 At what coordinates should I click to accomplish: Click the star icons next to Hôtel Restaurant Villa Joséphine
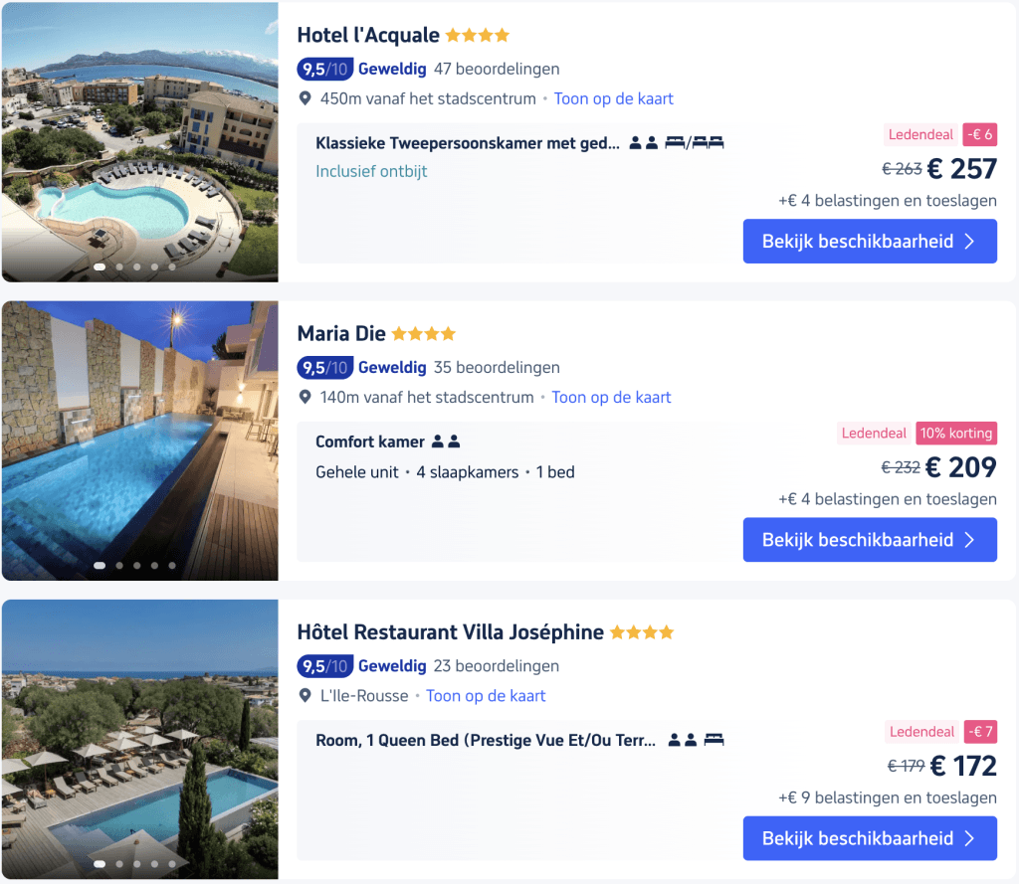click(x=642, y=631)
